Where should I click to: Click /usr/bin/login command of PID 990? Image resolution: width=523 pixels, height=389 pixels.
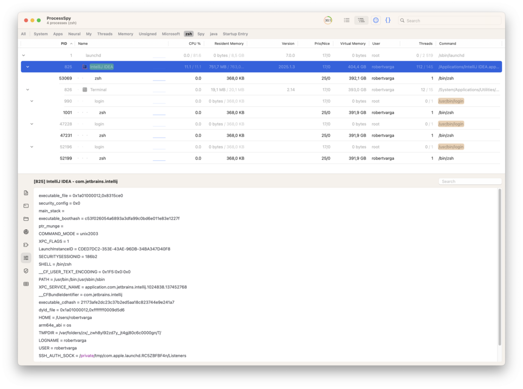click(451, 101)
